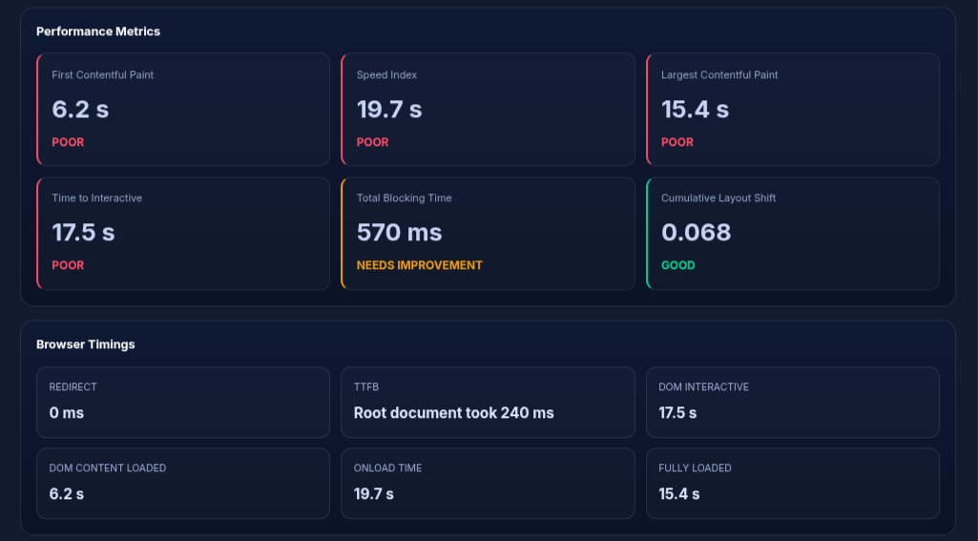Viewport: 978px width, 541px height.
Task: Select the FULLY LOADED timing card
Action: click(792, 483)
